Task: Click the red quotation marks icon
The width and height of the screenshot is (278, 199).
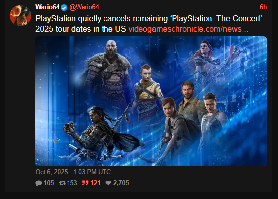Action: coord(85,183)
